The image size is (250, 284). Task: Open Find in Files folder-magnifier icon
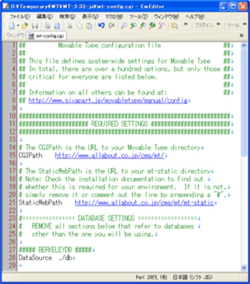pyautogui.click(x=174, y=26)
